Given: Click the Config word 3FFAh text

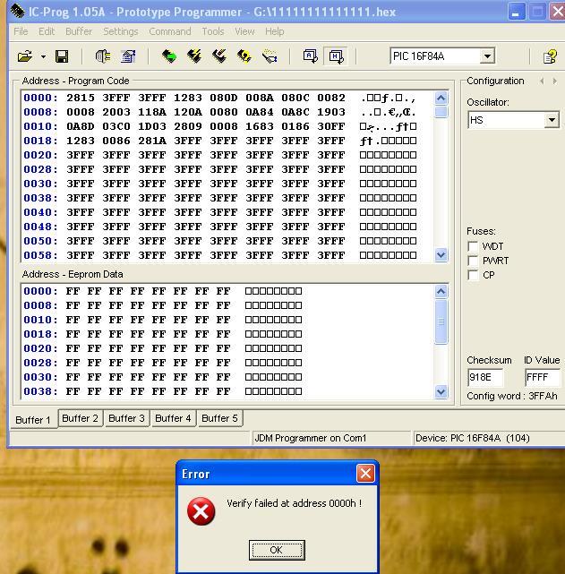Looking at the screenshot, I should [512, 396].
